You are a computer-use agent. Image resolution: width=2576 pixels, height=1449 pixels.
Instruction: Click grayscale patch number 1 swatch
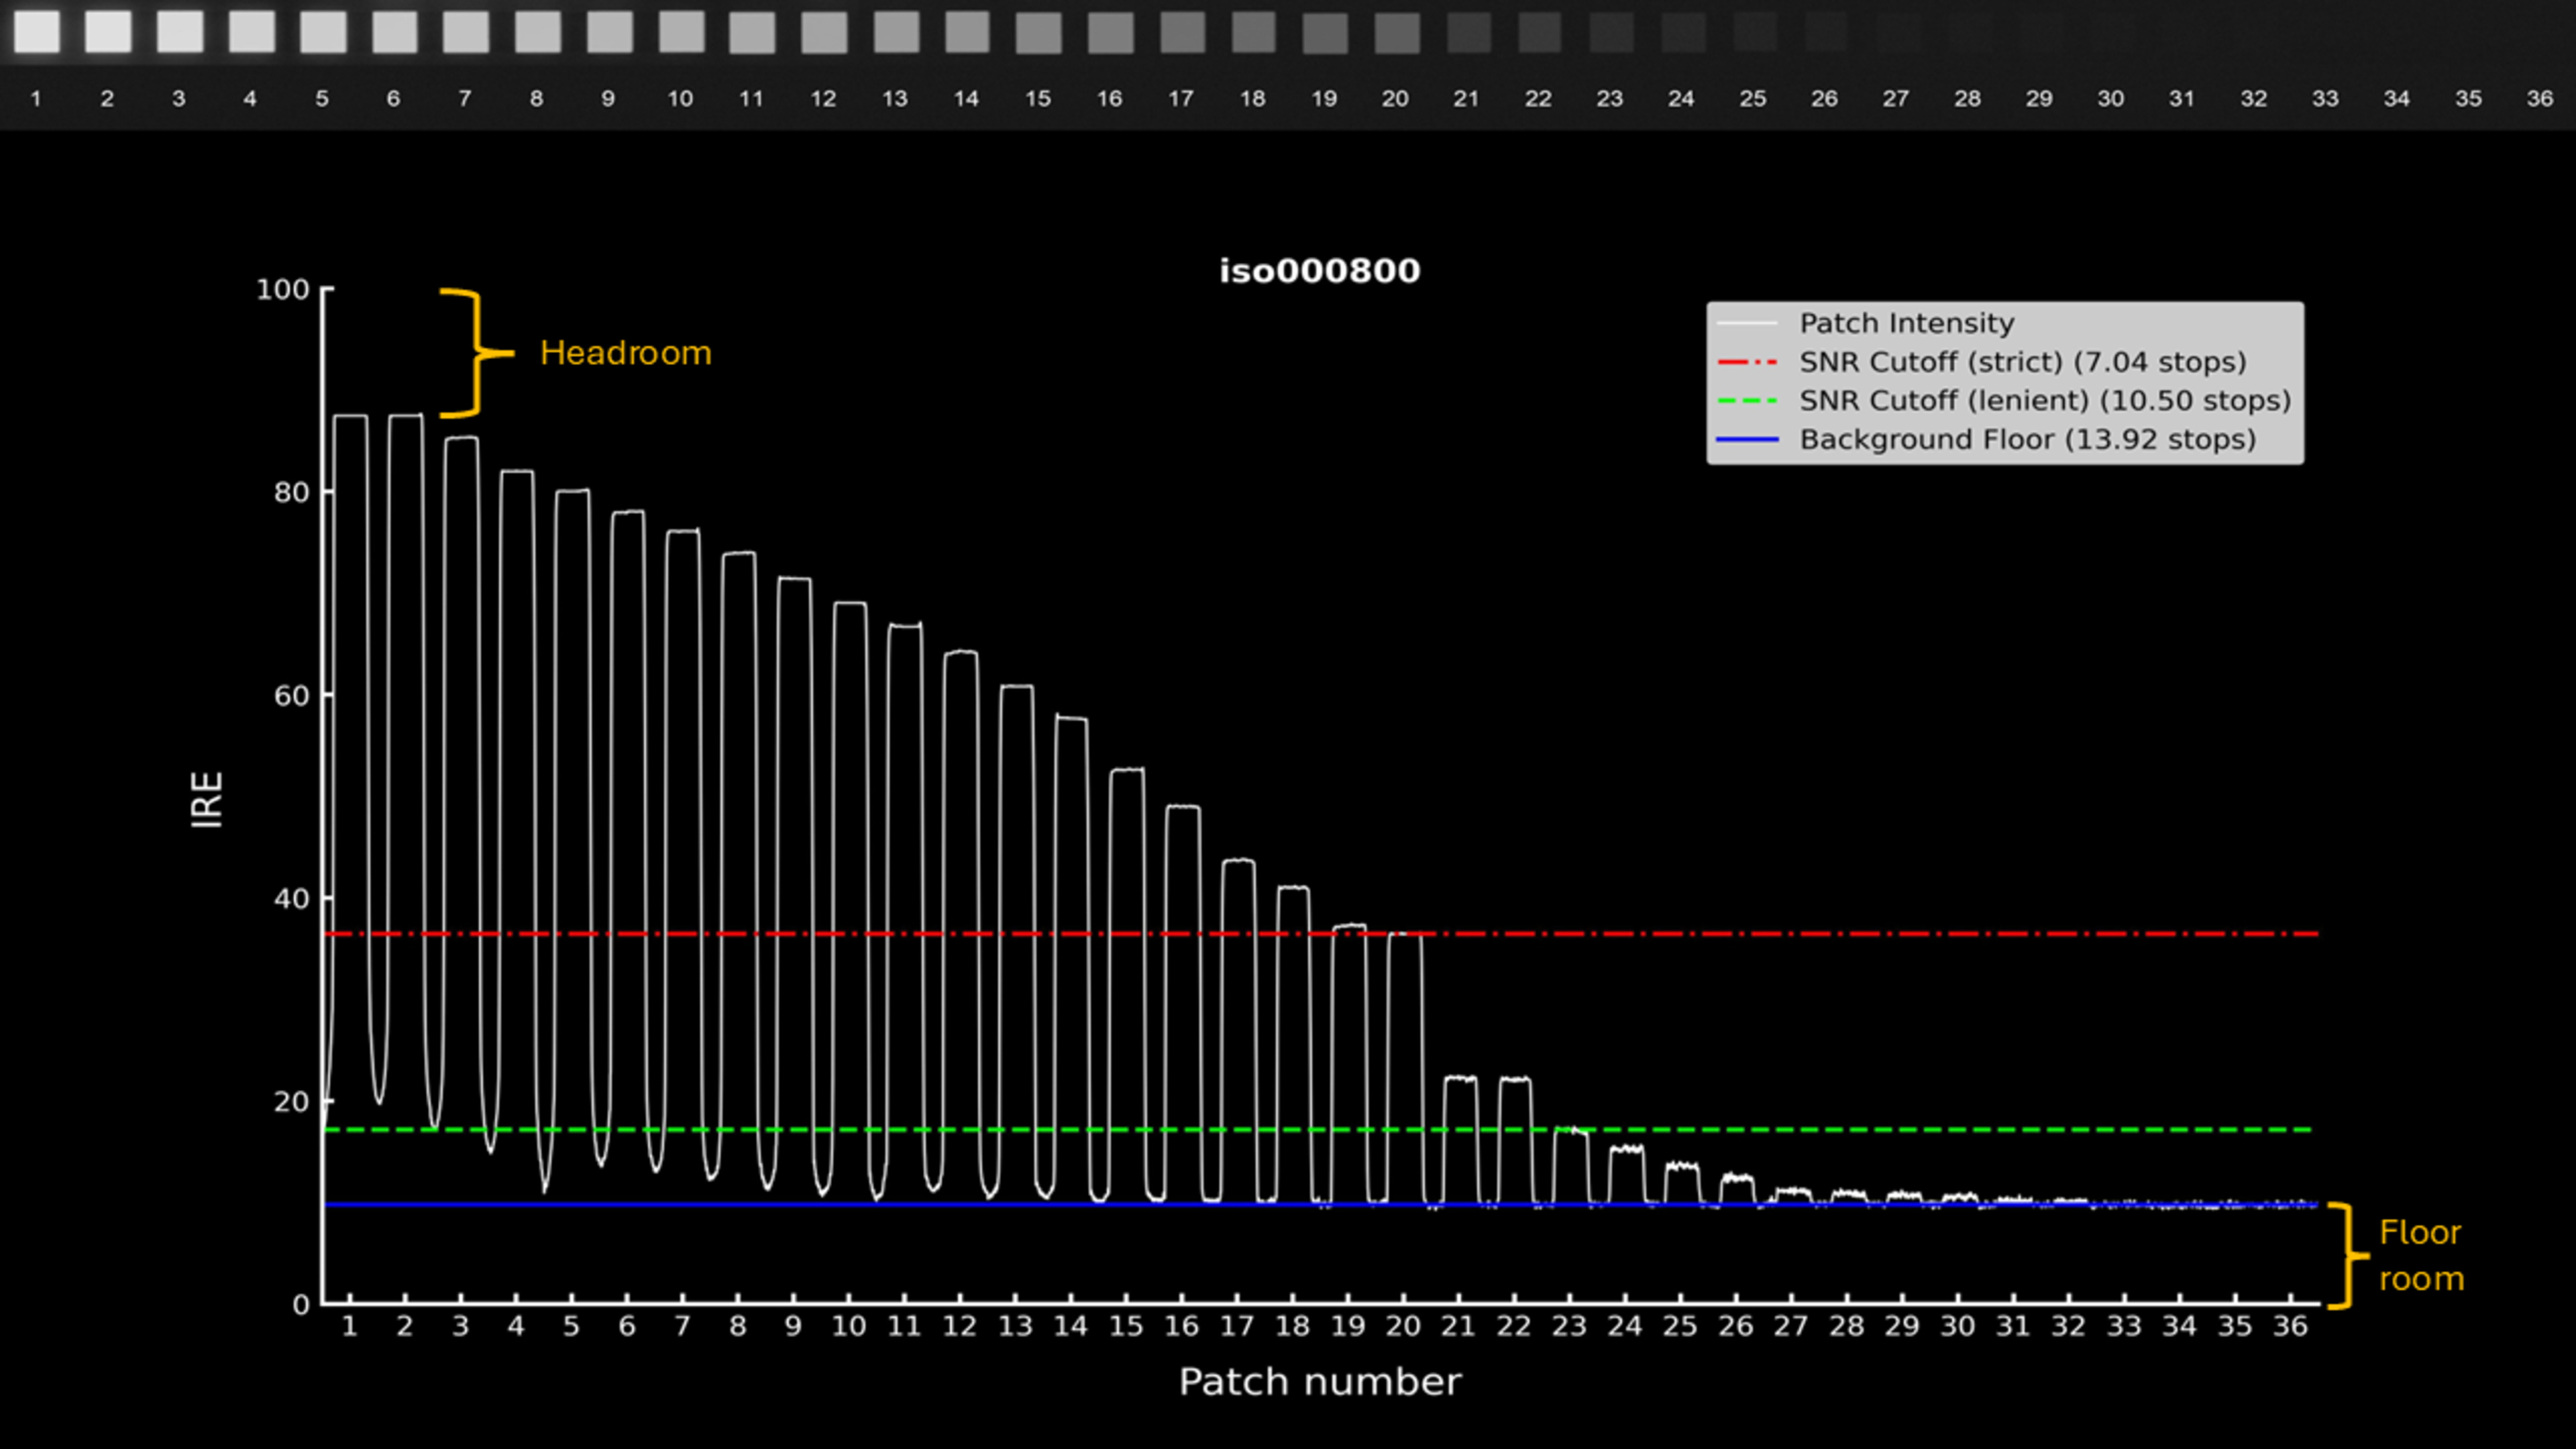[37, 31]
